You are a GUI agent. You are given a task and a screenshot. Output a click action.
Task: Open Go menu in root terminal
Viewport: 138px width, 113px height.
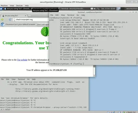[78, 15]
